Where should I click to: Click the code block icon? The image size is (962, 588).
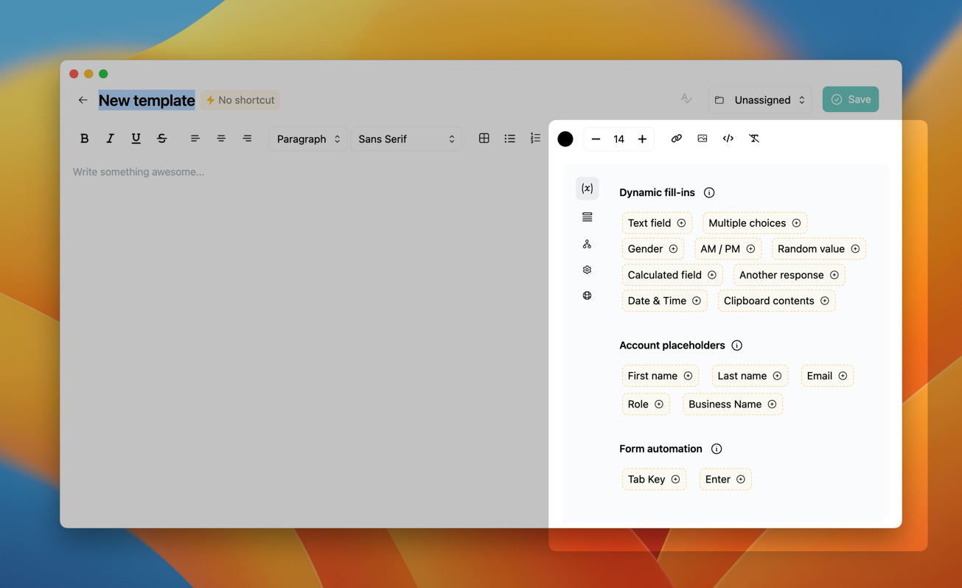[728, 139]
